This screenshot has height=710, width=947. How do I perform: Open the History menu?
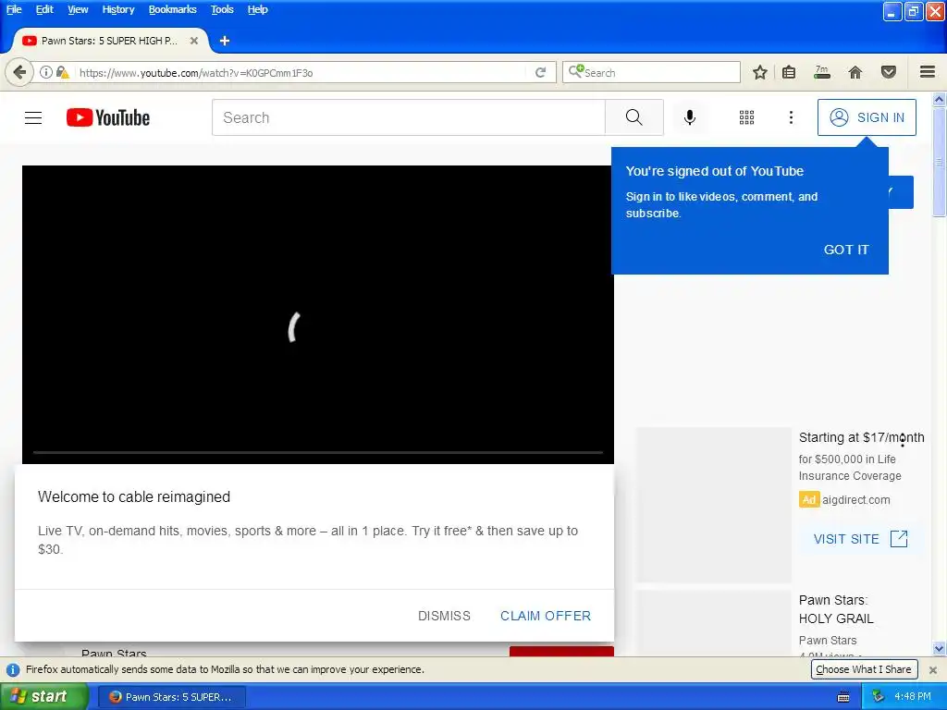(118, 9)
